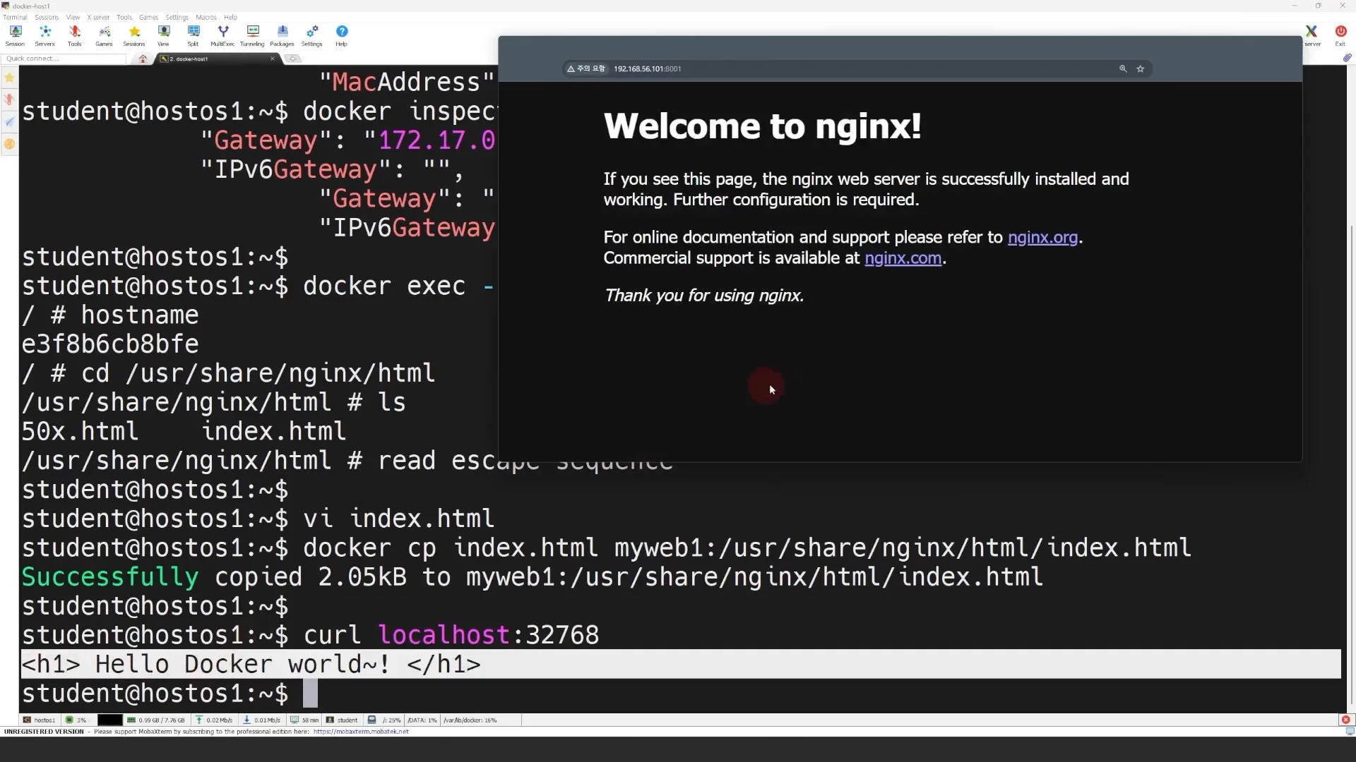The width and height of the screenshot is (1356, 762).
Task: Click the 0.02 Mb/s upload speed entry
Action: coord(214,720)
